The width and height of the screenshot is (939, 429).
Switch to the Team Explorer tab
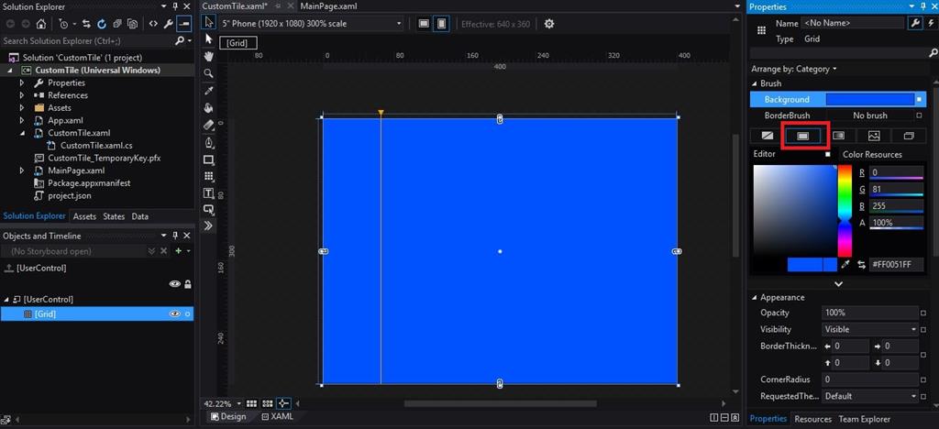864,419
